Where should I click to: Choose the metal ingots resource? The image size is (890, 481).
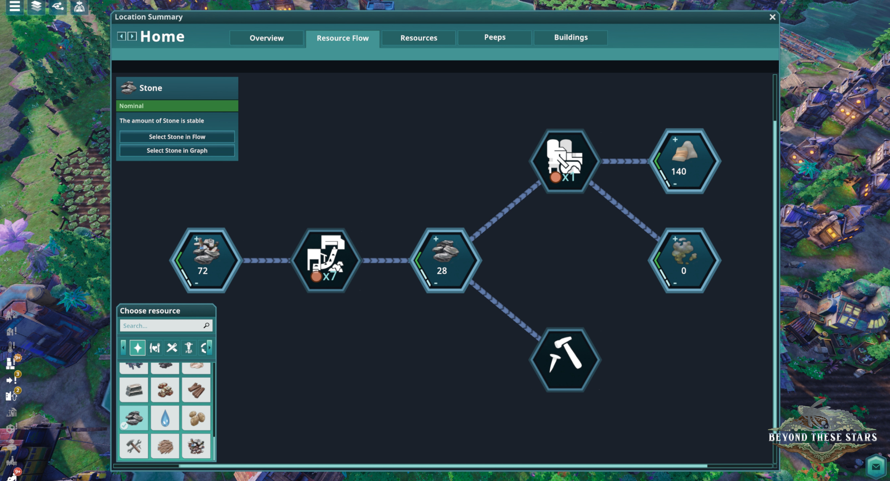(134, 390)
